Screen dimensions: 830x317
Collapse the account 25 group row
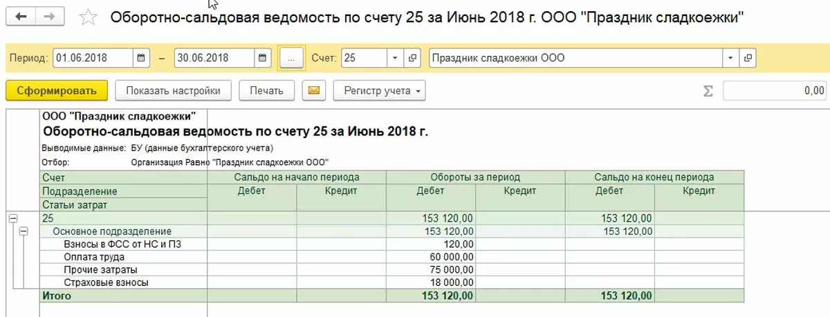click(12, 218)
